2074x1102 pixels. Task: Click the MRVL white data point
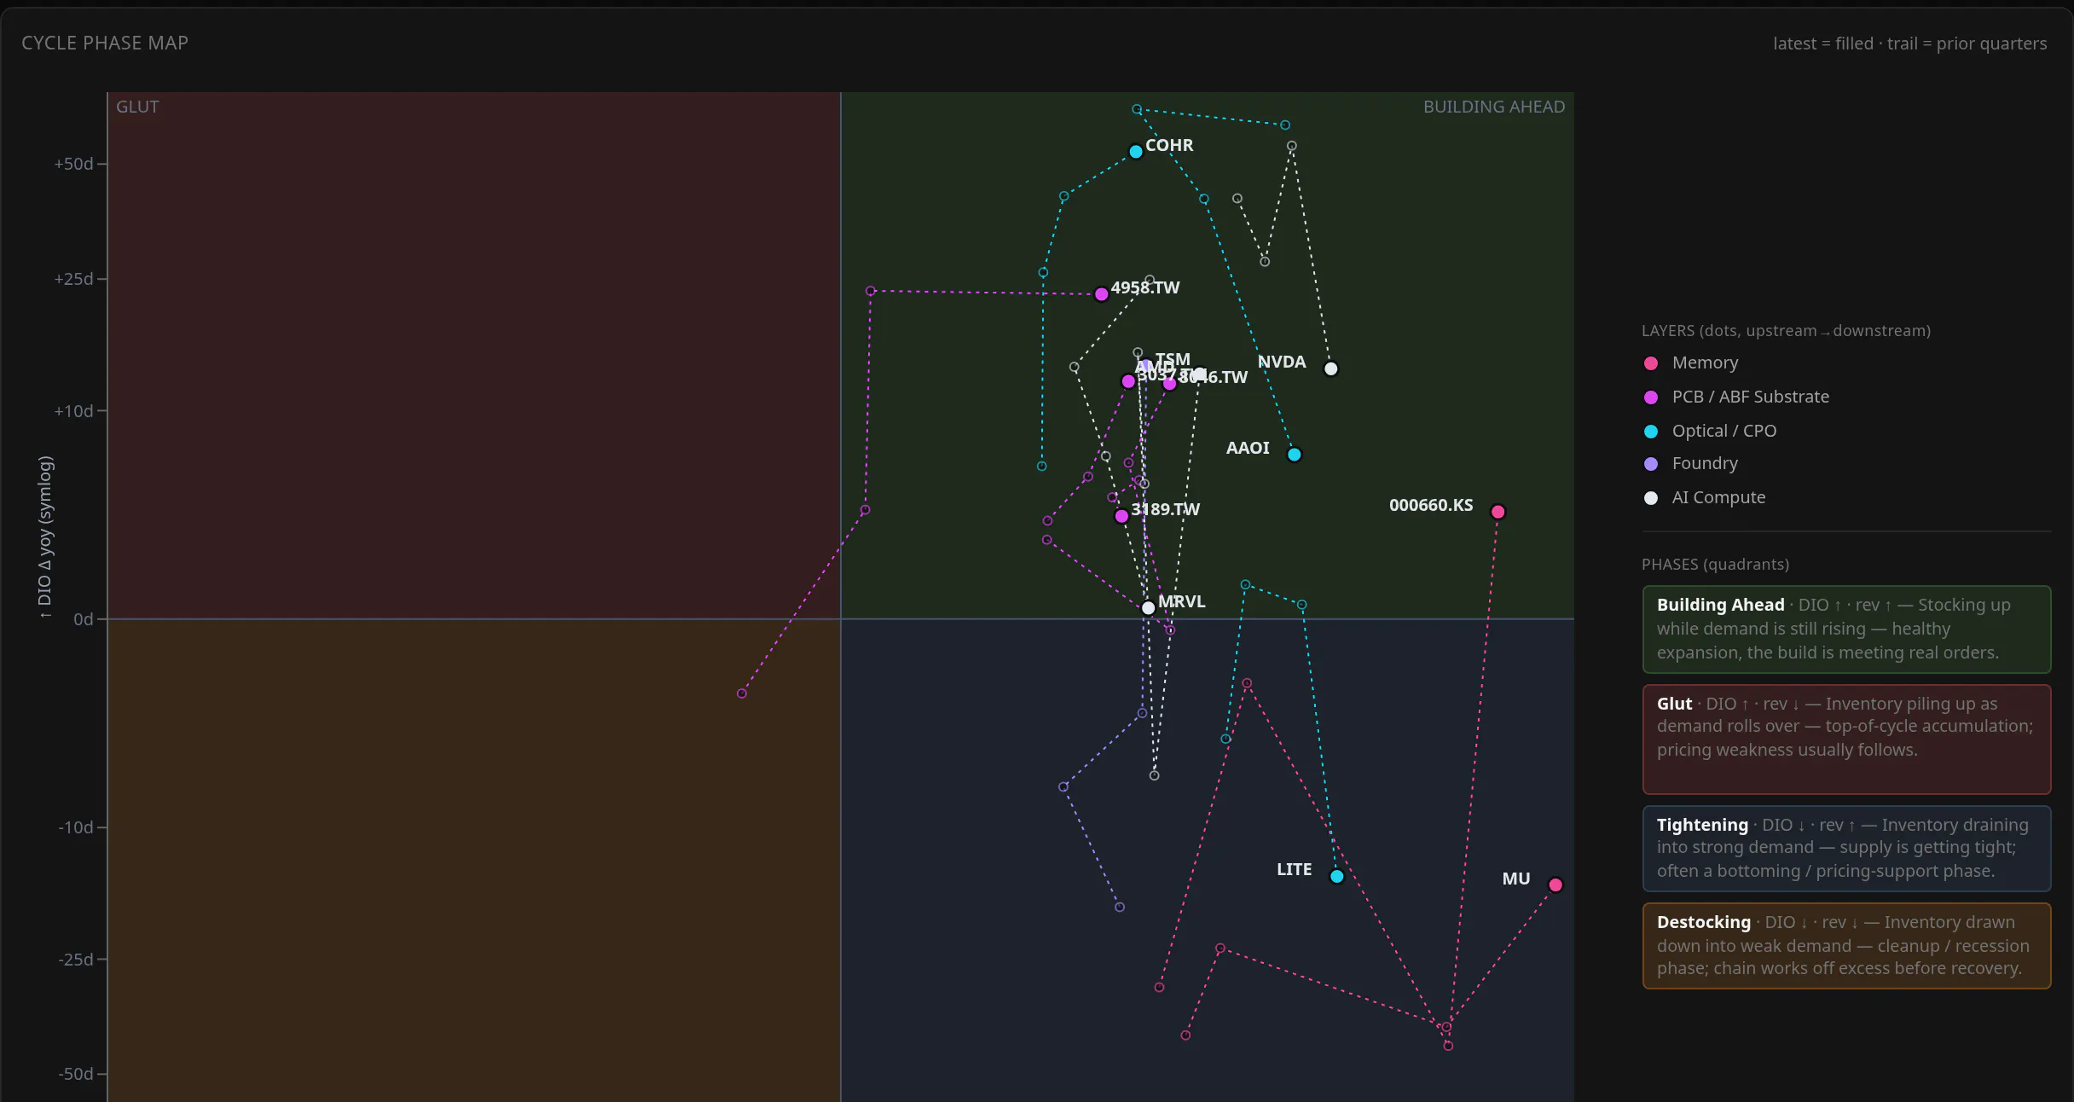click(x=1149, y=608)
